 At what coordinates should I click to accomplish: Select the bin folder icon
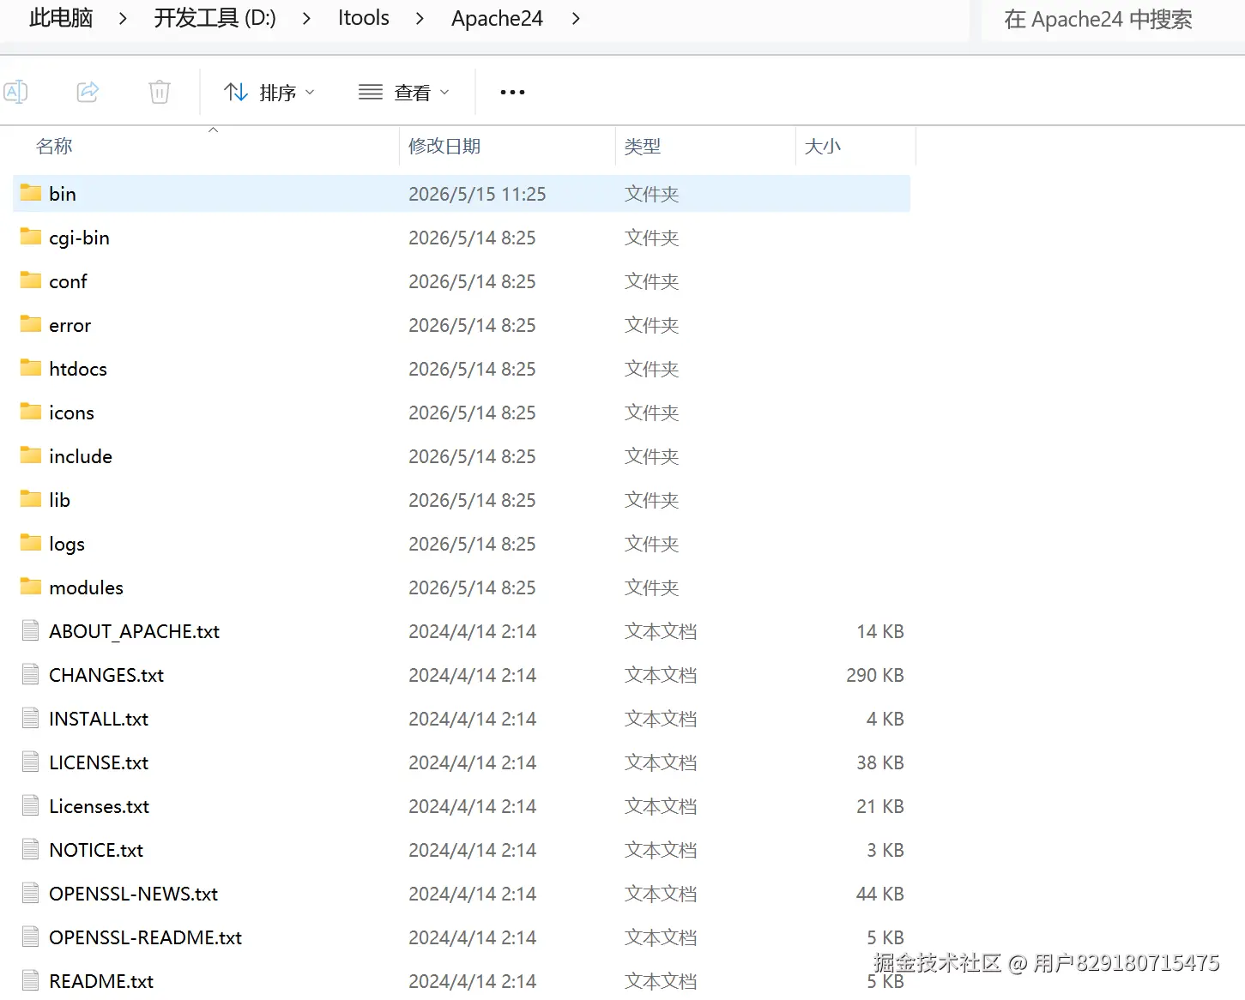(31, 193)
